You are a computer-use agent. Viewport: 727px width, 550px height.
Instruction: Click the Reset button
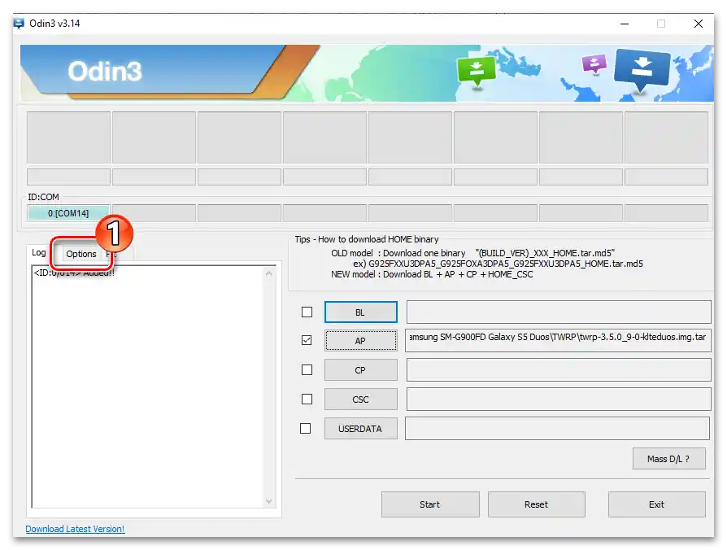[537, 504]
